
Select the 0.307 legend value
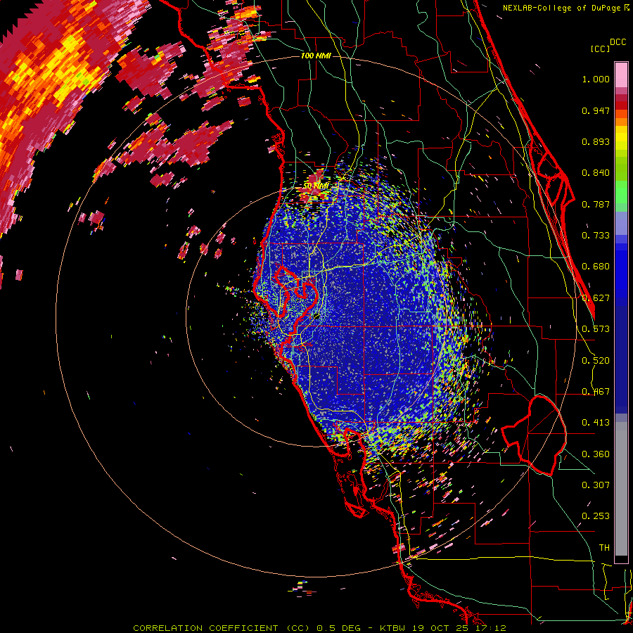coord(596,485)
